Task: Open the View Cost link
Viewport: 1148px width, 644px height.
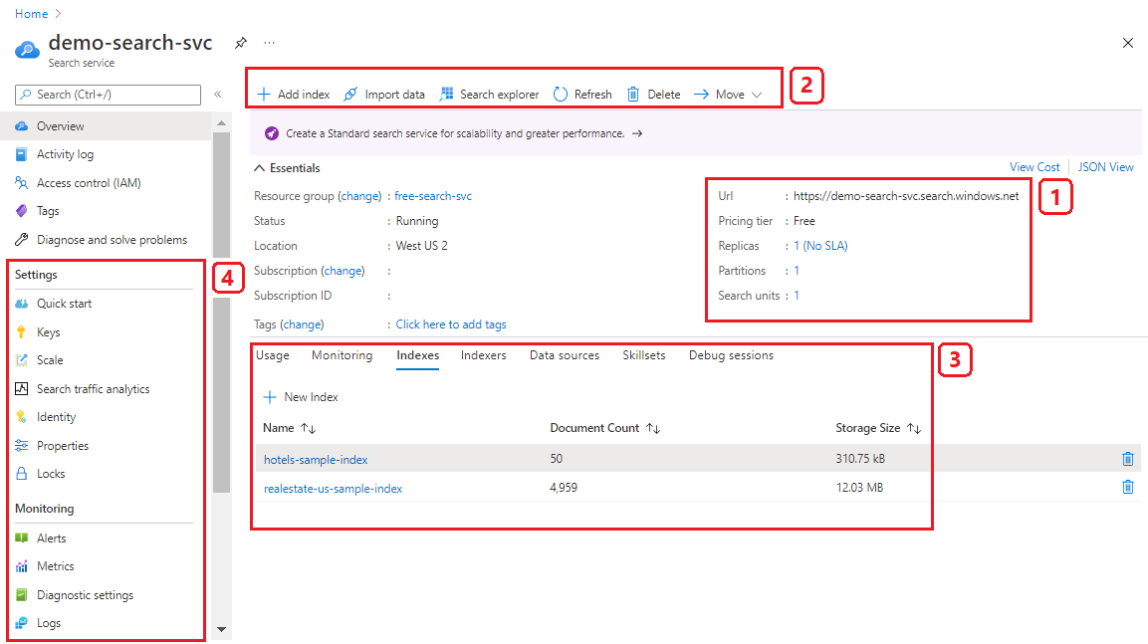Action: point(1034,167)
